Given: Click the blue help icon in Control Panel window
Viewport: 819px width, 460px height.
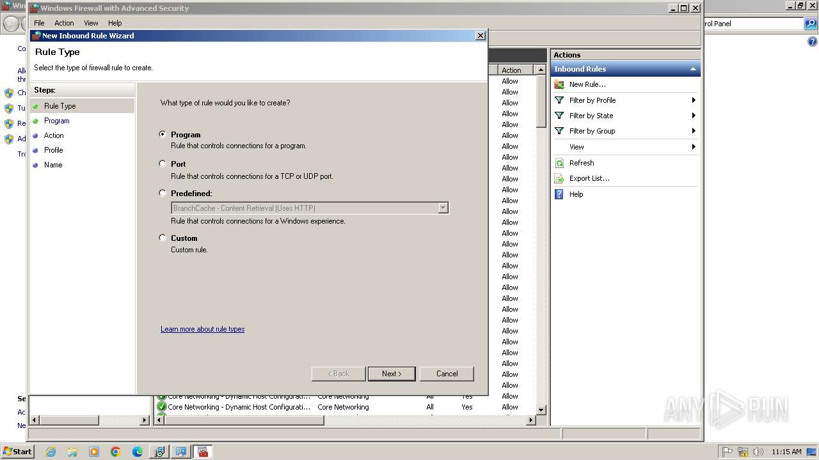Looking at the screenshot, I should point(813,42).
